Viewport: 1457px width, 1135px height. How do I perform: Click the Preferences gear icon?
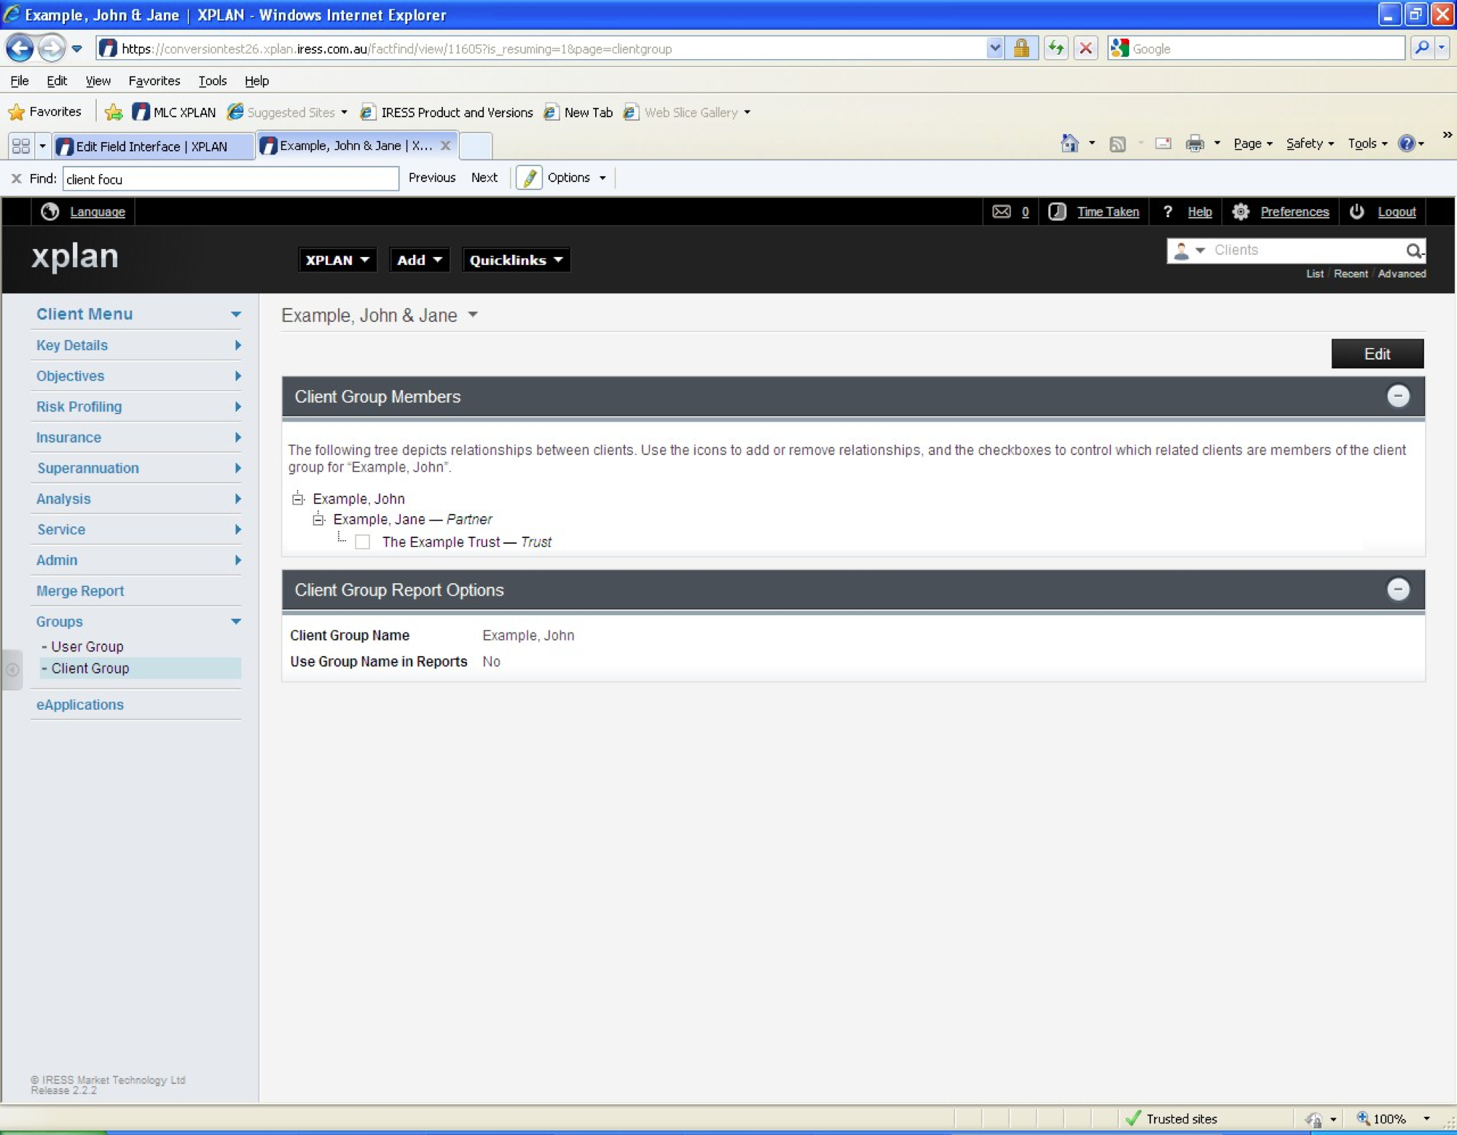coord(1241,212)
